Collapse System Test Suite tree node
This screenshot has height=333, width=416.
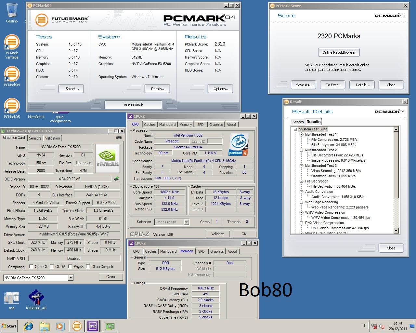point(295,129)
